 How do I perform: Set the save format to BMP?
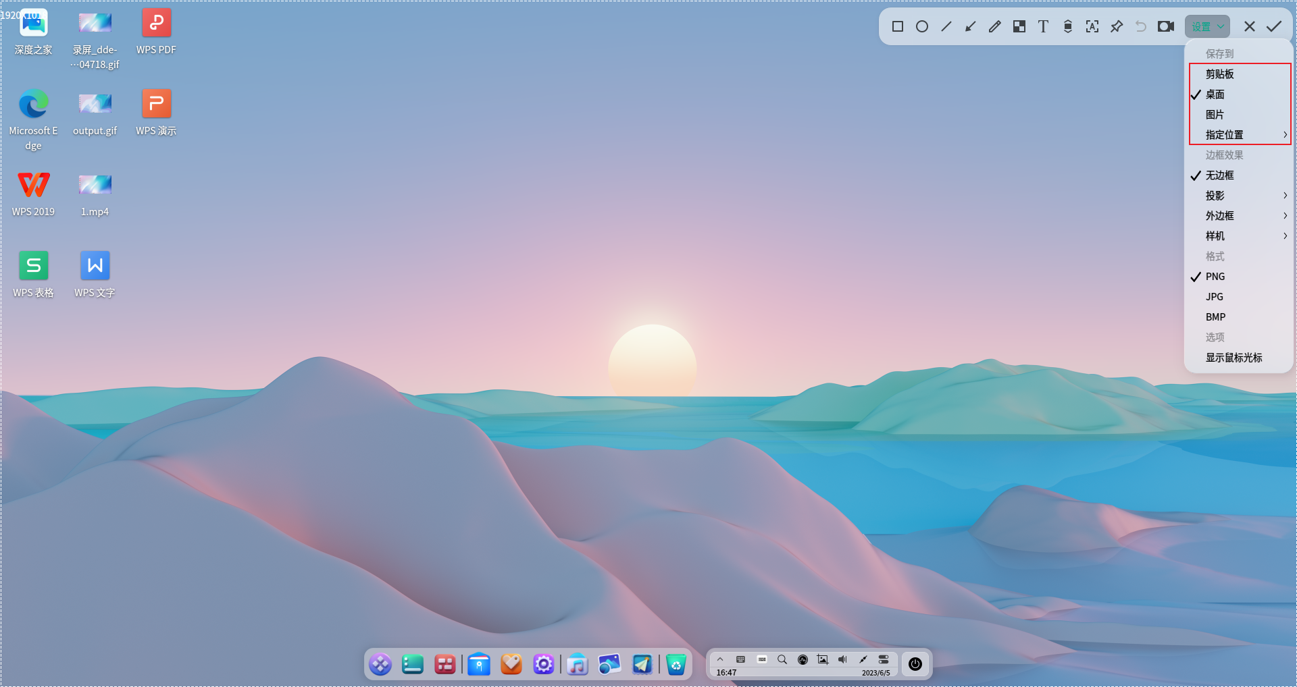(x=1240, y=317)
